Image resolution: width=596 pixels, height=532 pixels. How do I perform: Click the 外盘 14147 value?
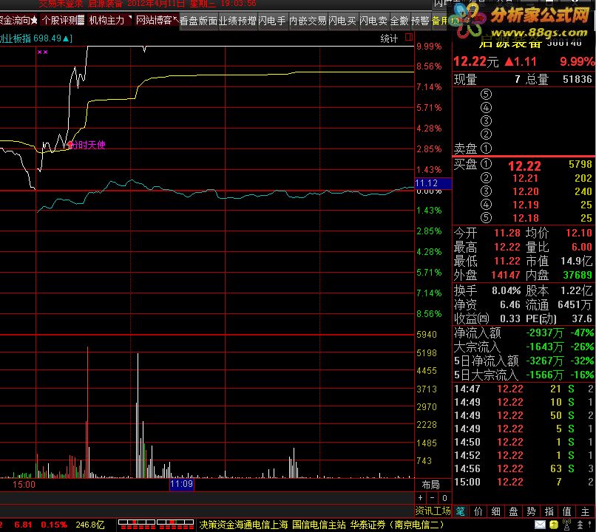pyautogui.click(x=506, y=275)
